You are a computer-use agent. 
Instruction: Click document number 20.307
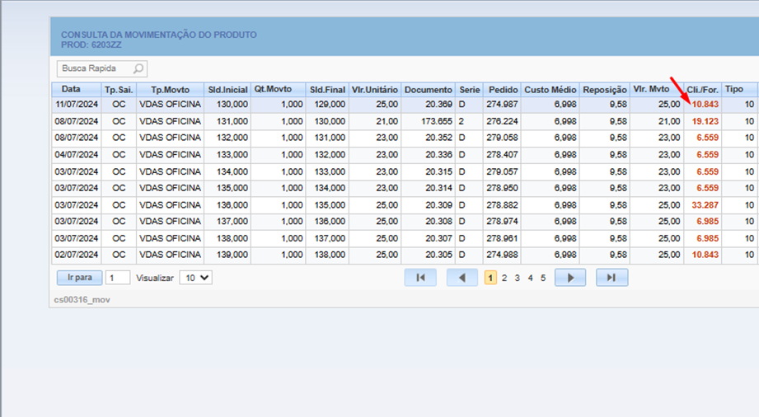[438, 238]
